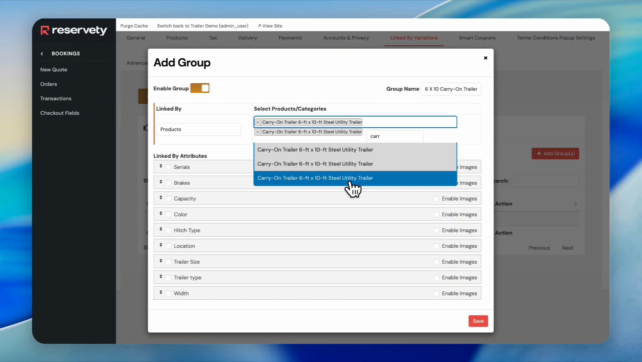Go to Orders in the sidebar
642x362 pixels.
pos(49,84)
